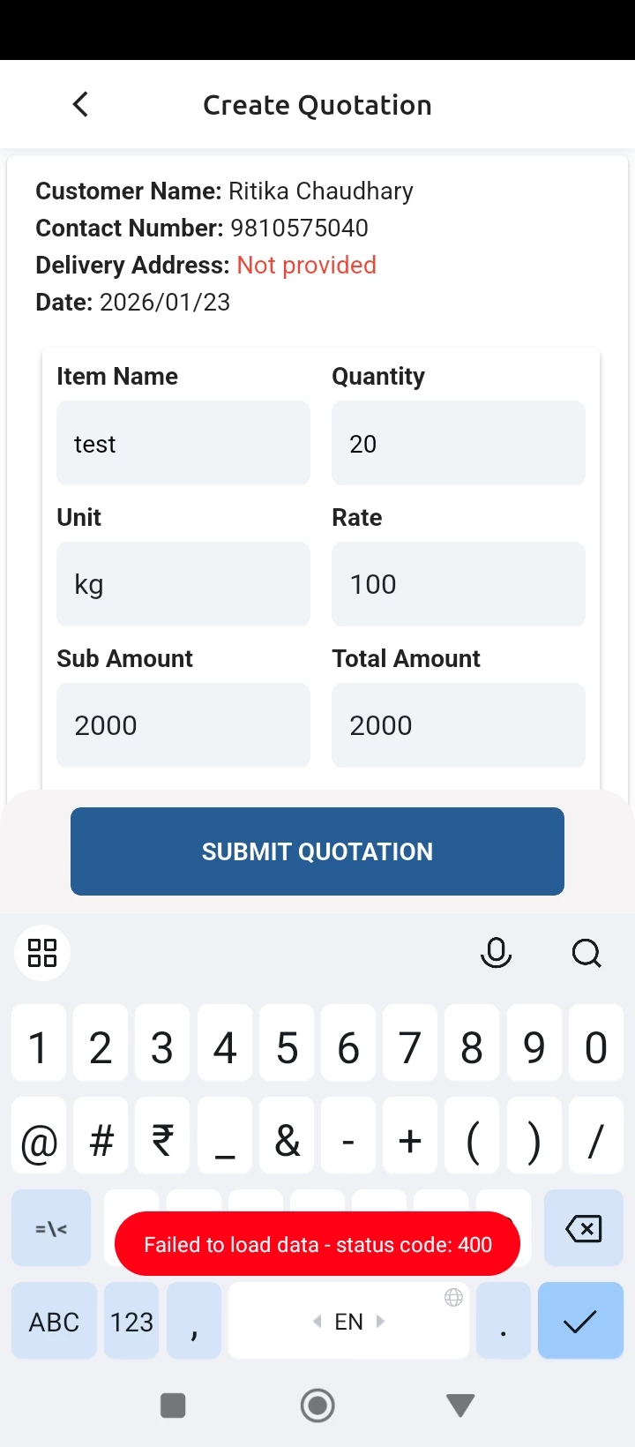Tap the Quantity field showing 20
This screenshot has width=635, height=1447.
click(x=458, y=444)
